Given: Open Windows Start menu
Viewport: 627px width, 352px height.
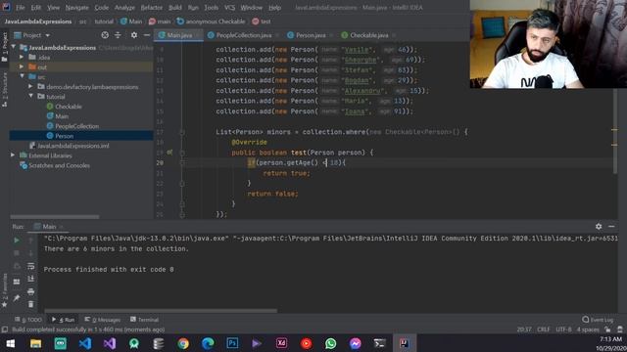Looking at the screenshot, I should click(x=11, y=343).
